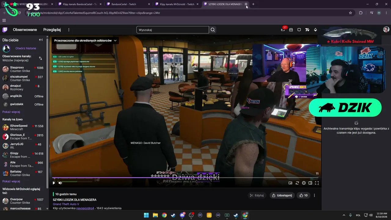Click the clip video progress bar
This screenshot has width=391, height=220.
pyautogui.click(x=185, y=178)
